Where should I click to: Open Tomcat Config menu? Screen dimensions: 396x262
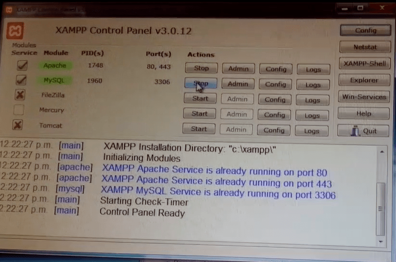[274, 130]
